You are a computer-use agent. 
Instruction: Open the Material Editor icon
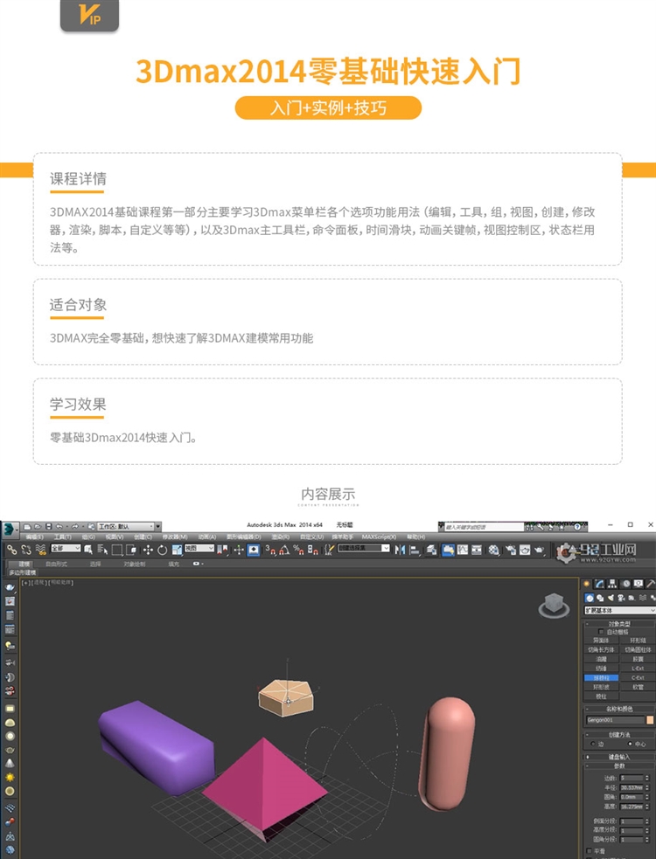493,550
